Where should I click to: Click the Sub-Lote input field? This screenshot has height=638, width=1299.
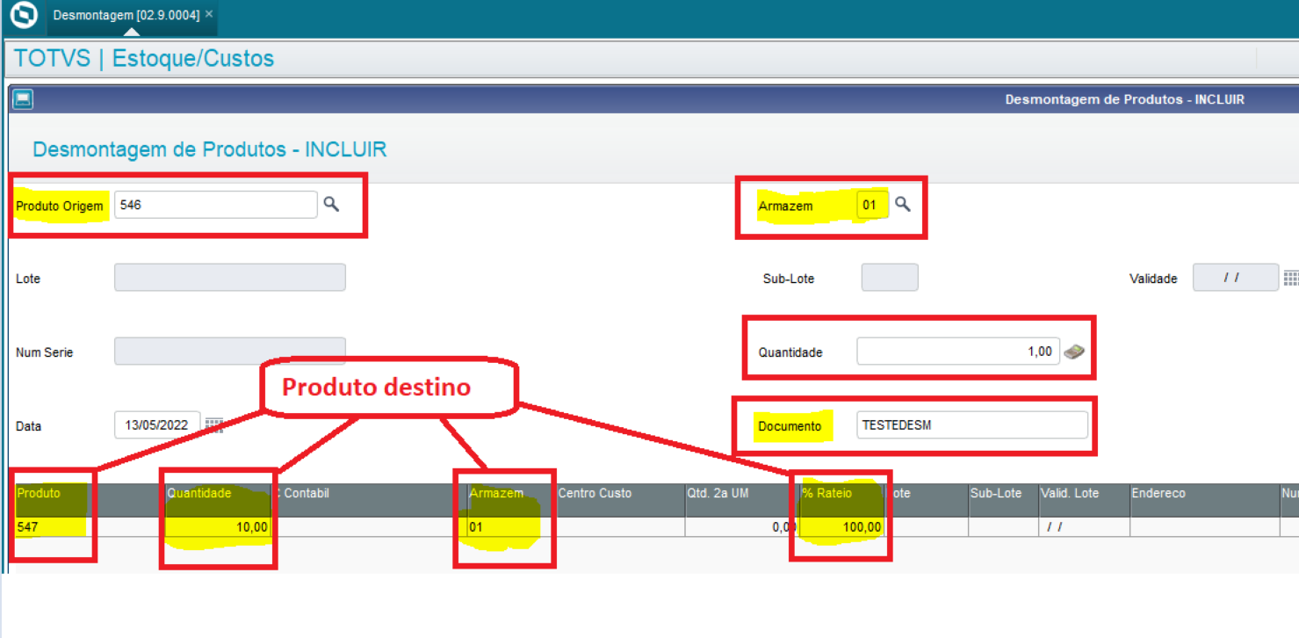[890, 278]
